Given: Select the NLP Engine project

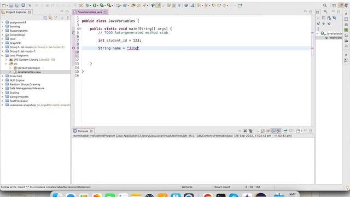Looking at the screenshot, I should click(17, 80).
